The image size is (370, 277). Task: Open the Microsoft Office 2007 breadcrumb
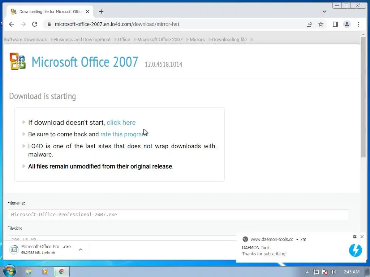tap(160, 40)
